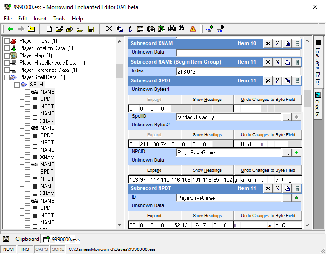Delete Subrecord XNAM Item 10 with X icon
Image resolution: width=326 pixels, height=254 pixels.
click(x=268, y=44)
